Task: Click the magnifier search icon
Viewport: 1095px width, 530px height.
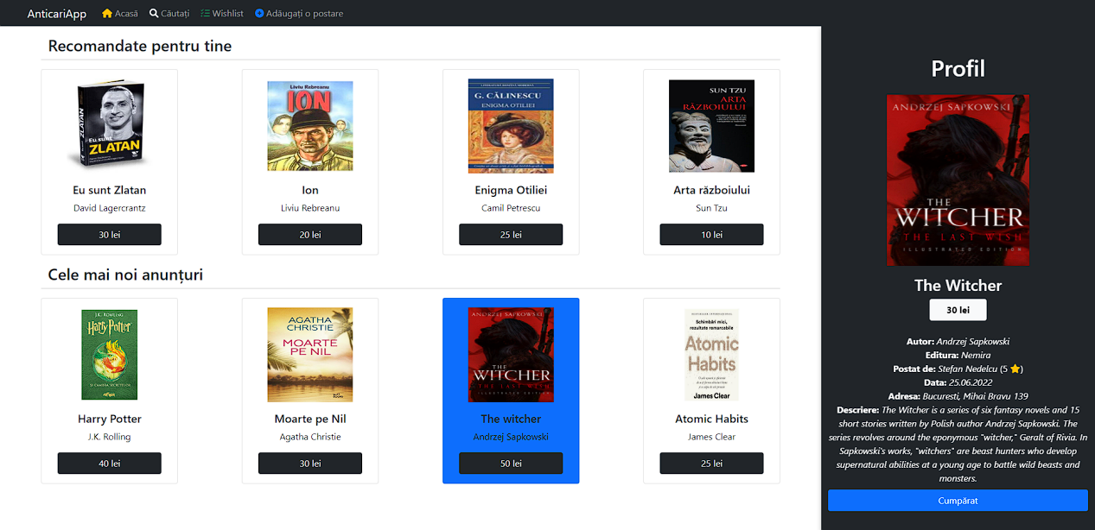Action: (x=154, y=14)
